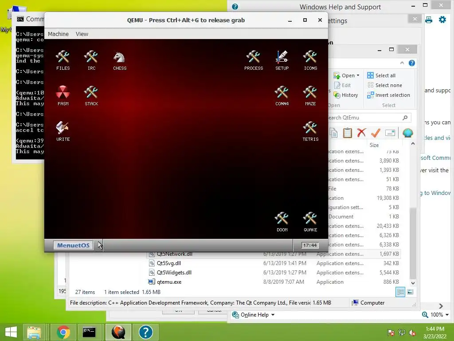Open the ICONS desktop icon
Image resolution: width=454 pixels, height=341 pixels.
tap(310, 60)
